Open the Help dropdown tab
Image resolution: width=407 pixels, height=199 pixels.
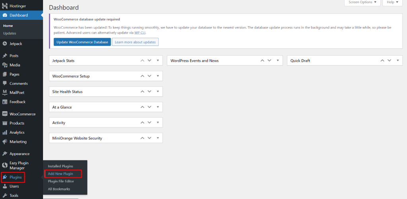pyautogui.click(x=392, y=2)
